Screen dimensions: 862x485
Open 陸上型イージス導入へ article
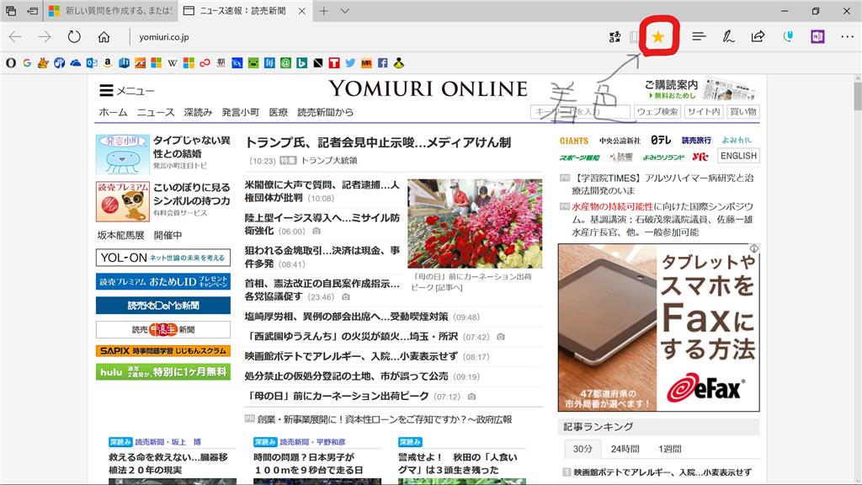pyautogui.click(x=322, y=224)
